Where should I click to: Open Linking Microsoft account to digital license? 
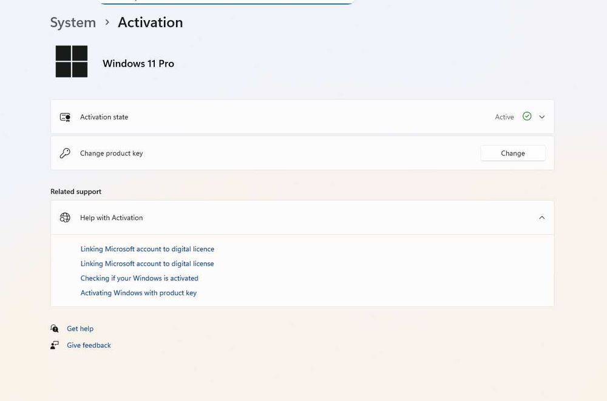tap(147, 263)
